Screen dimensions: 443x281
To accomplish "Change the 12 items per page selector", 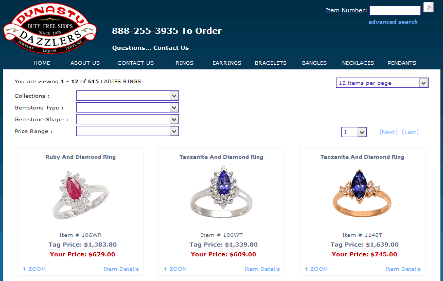I will coord(382,83).
